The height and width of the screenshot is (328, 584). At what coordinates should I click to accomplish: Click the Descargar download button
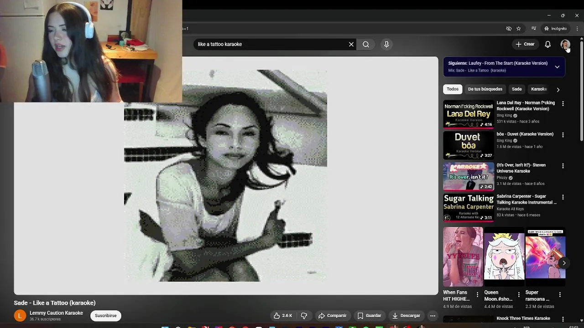[406, 316]
